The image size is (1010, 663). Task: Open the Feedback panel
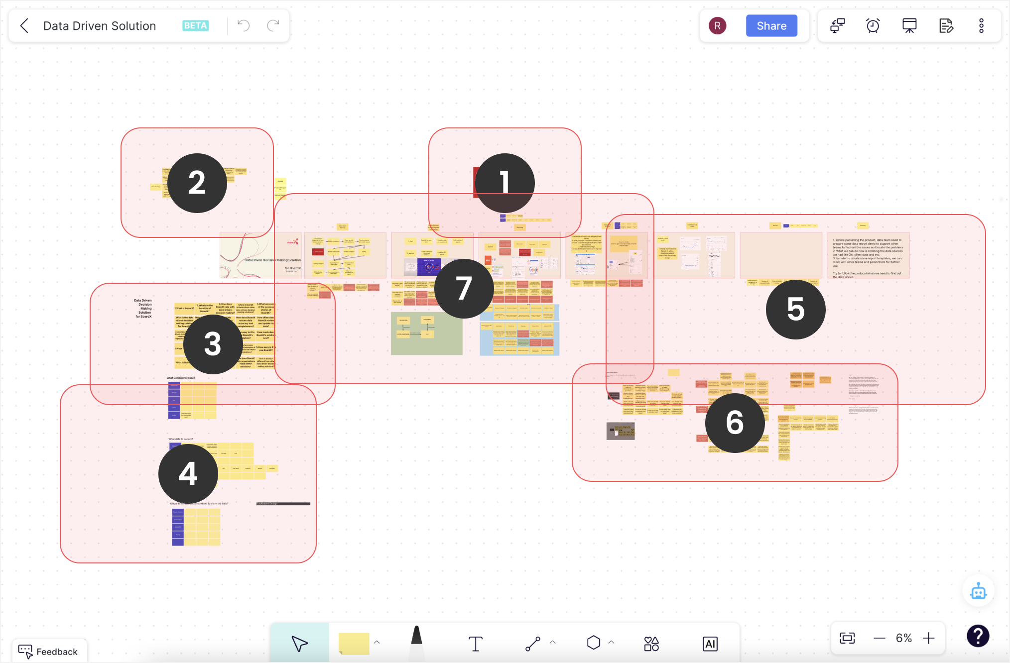(x=48, y=652)
